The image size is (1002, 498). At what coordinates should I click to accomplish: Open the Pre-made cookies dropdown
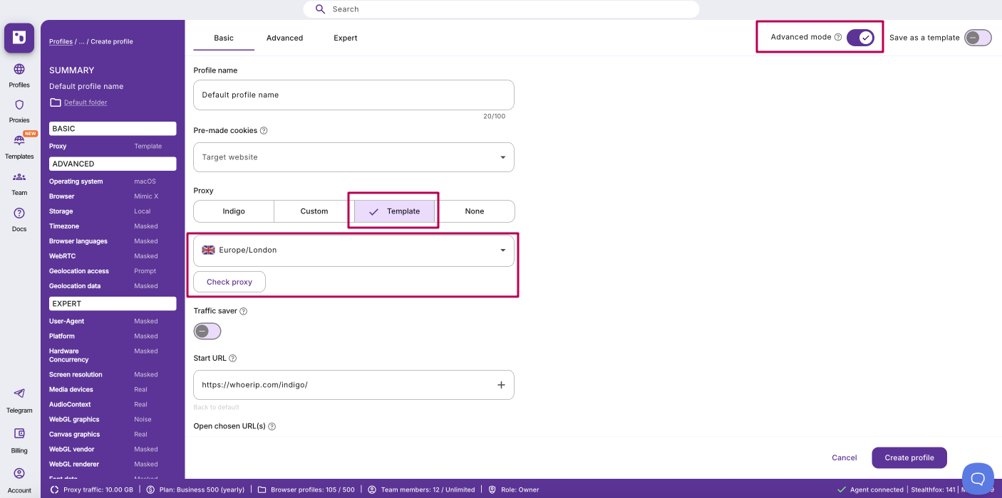click(x=353, y=157)
